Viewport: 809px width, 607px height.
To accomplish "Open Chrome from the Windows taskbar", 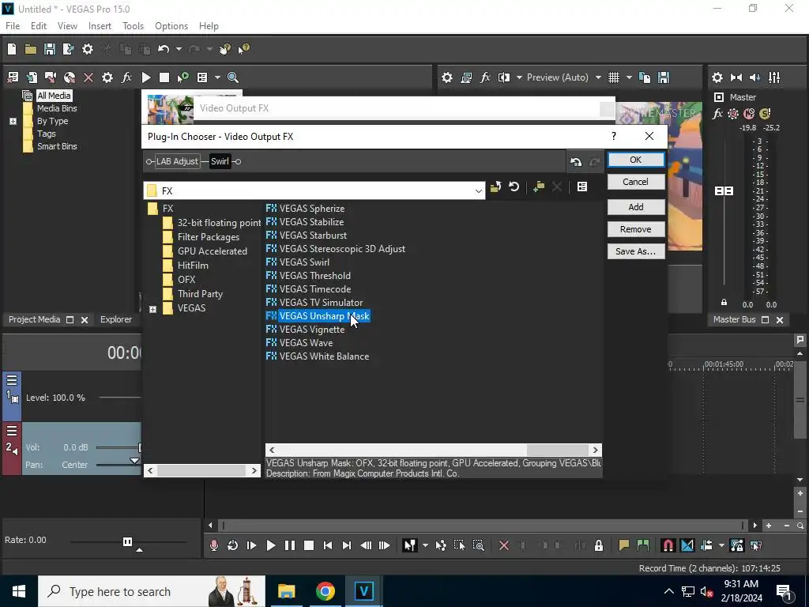I will pos(325,591).
